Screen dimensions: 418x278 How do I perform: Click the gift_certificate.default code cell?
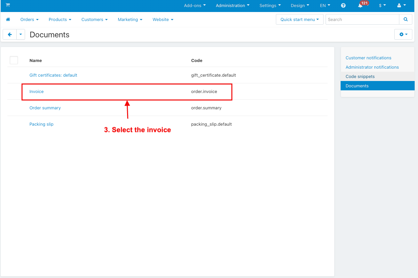click(214, 75)
